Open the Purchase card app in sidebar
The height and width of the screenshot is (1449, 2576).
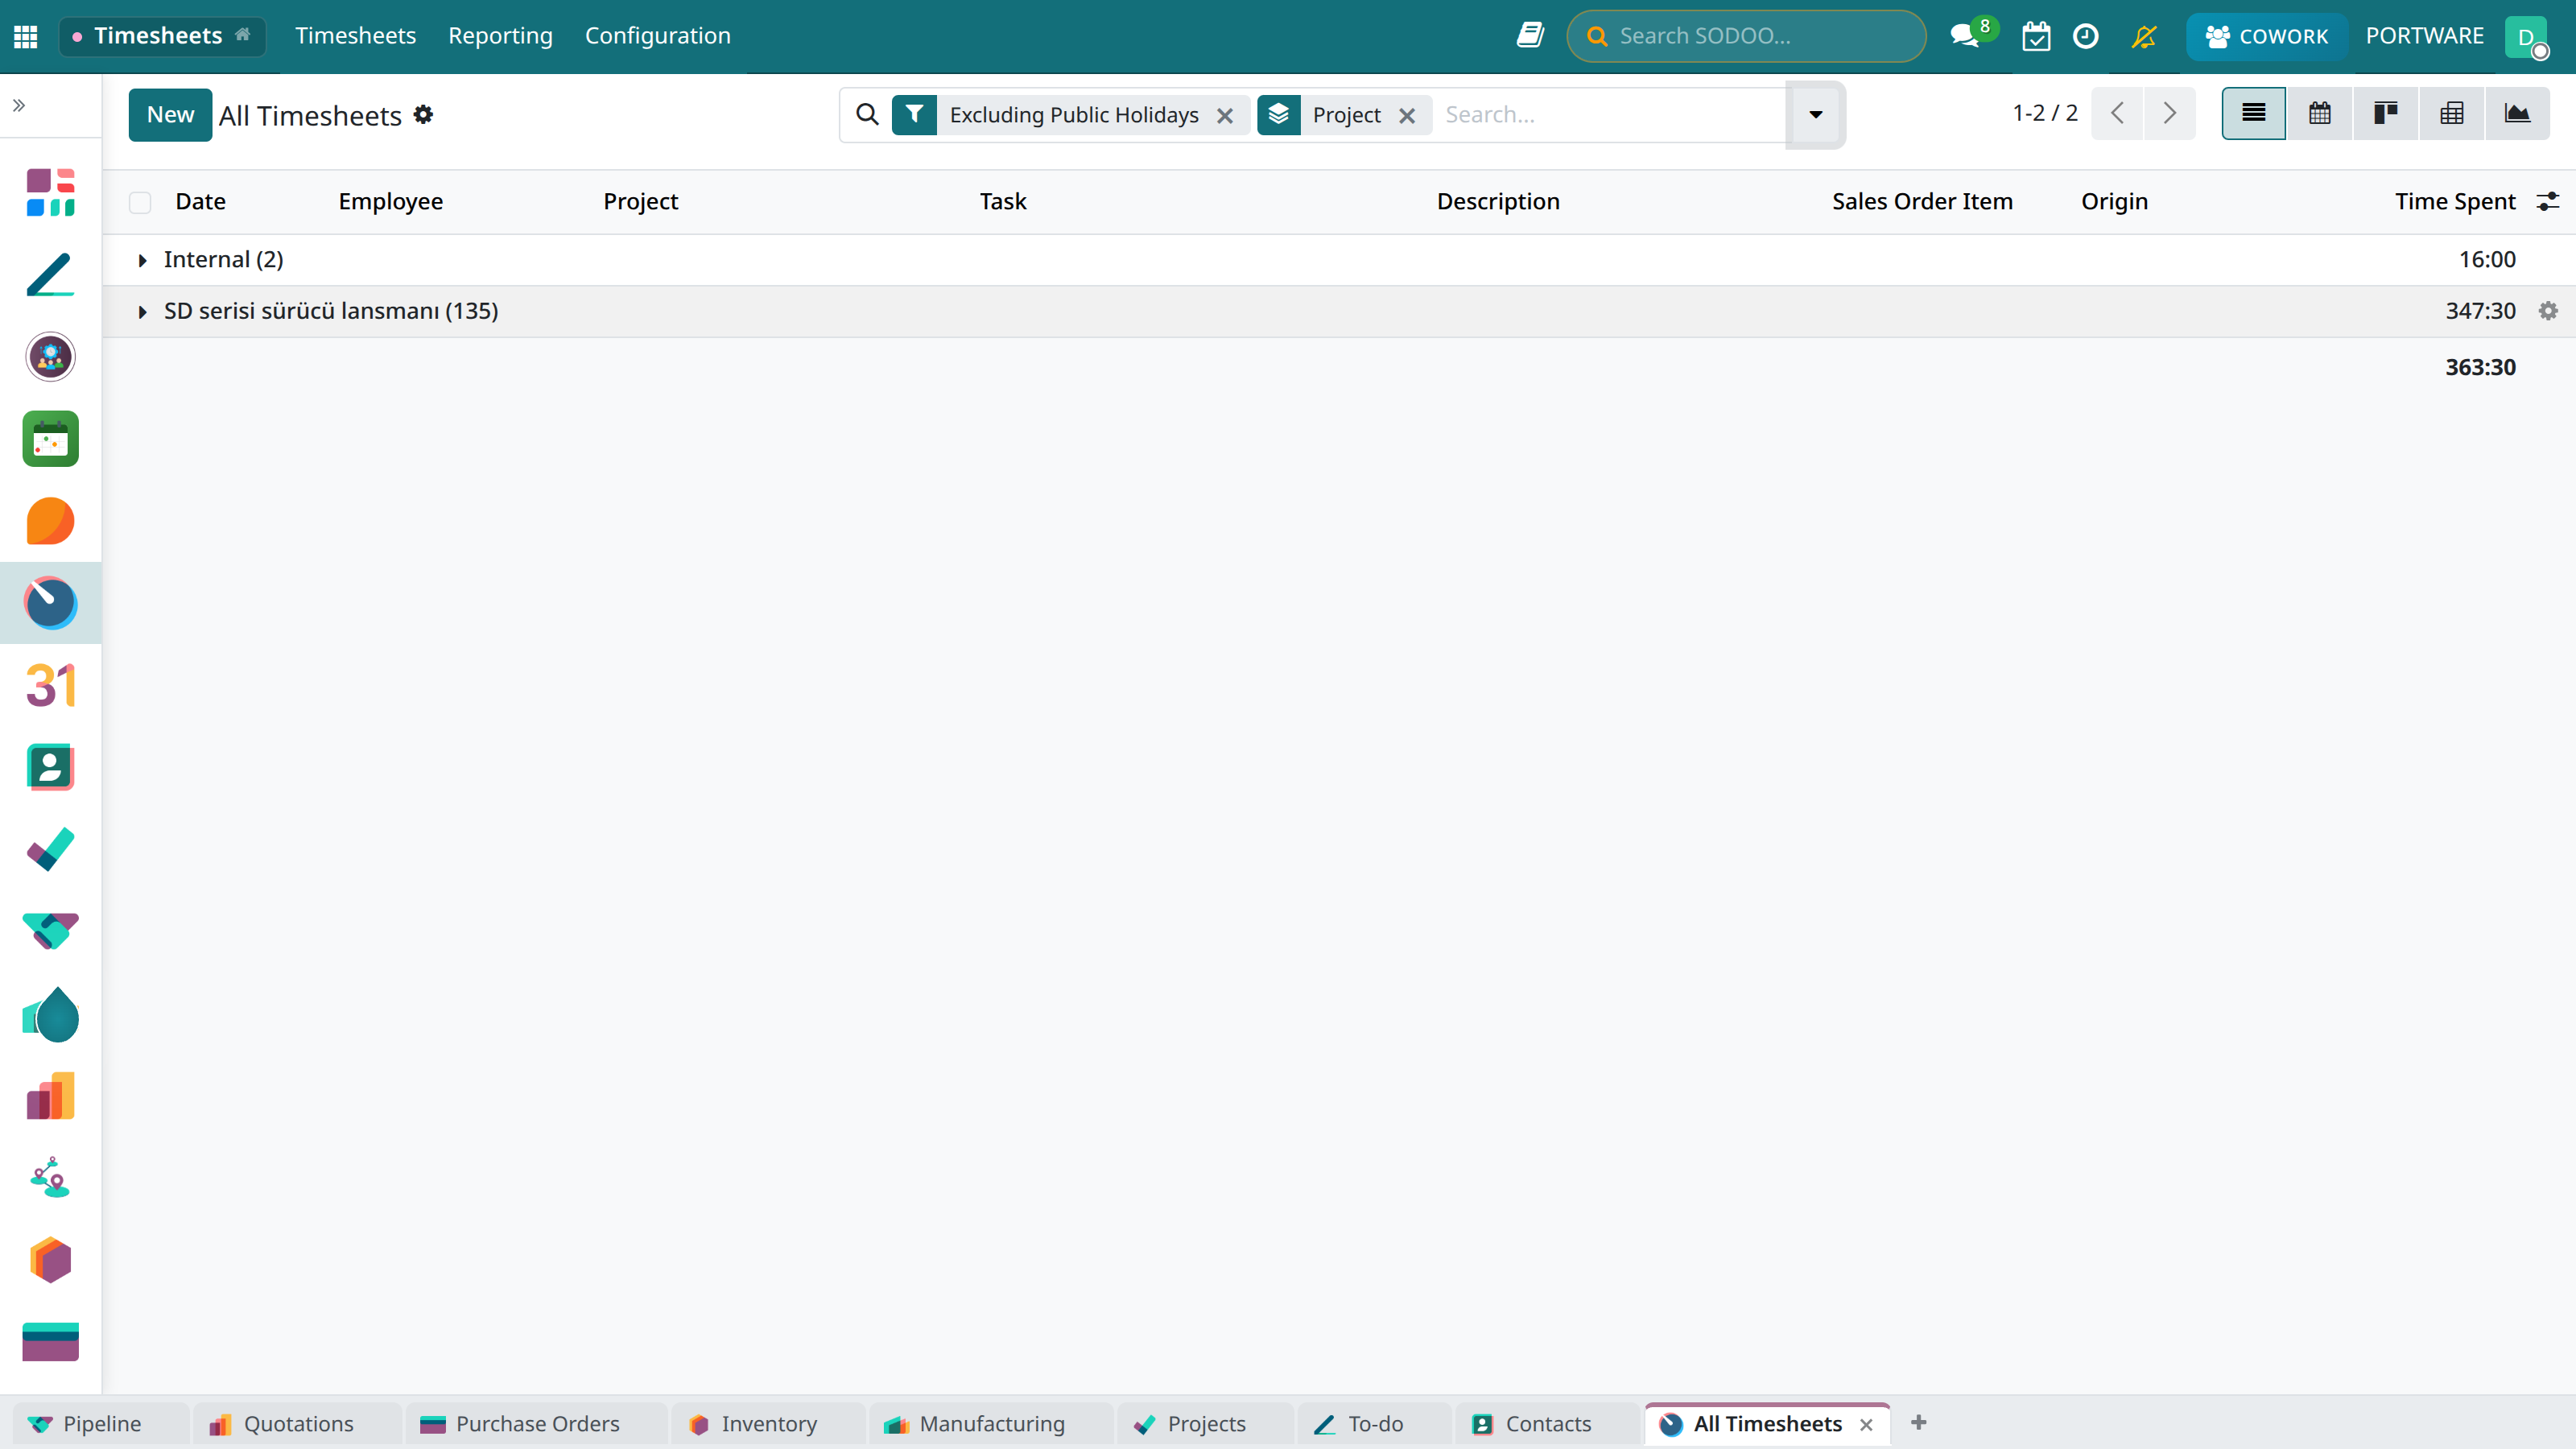(50, 1342)
